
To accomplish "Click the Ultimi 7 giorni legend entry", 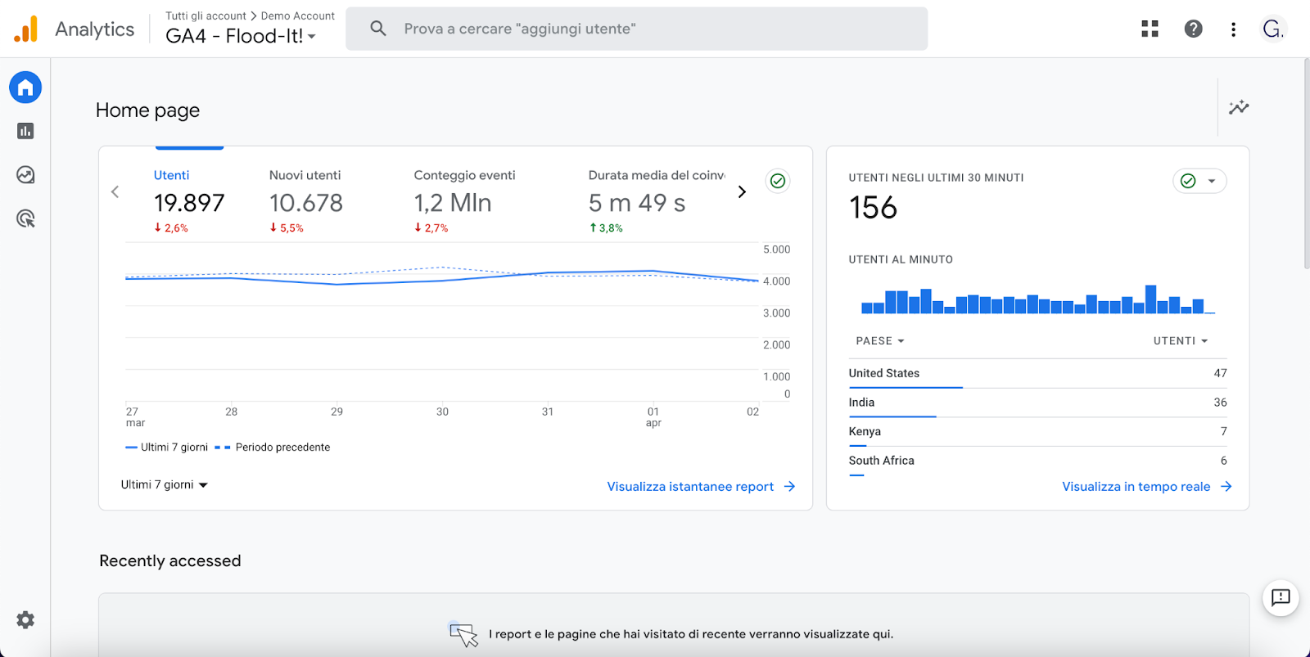I will pyautogui.click(x=167, y=448).
